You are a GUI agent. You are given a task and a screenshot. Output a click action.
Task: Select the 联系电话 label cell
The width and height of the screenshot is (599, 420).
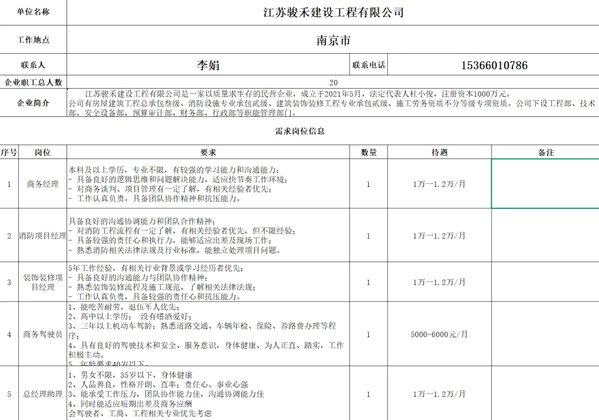pyautogui.click(x=369, y=65)
